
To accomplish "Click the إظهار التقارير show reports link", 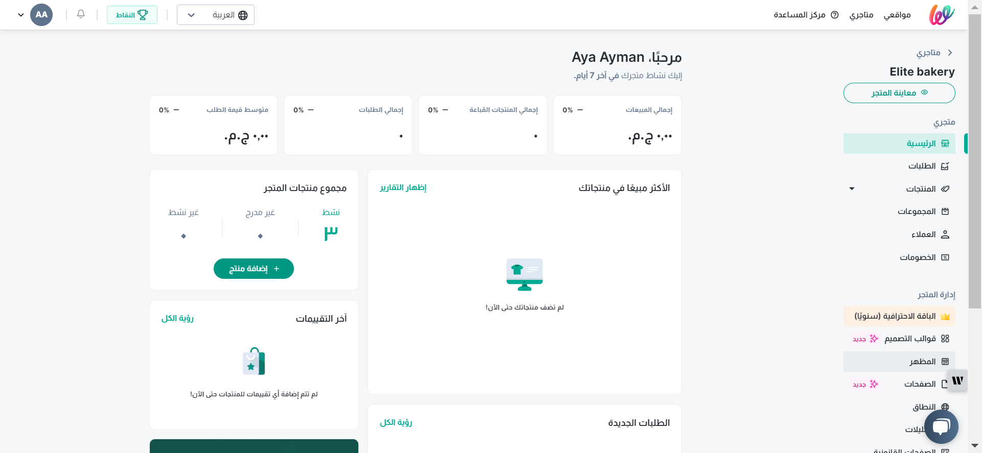I will (403, 187).
